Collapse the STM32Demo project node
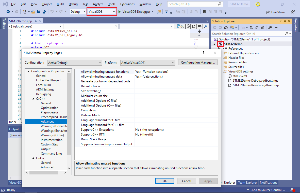Image resolution: width=300 pixels, height=193 pixels. coord(215,44)
